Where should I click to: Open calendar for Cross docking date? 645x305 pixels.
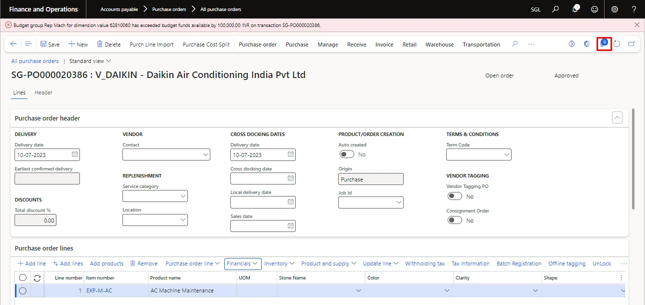coord(291,178)
